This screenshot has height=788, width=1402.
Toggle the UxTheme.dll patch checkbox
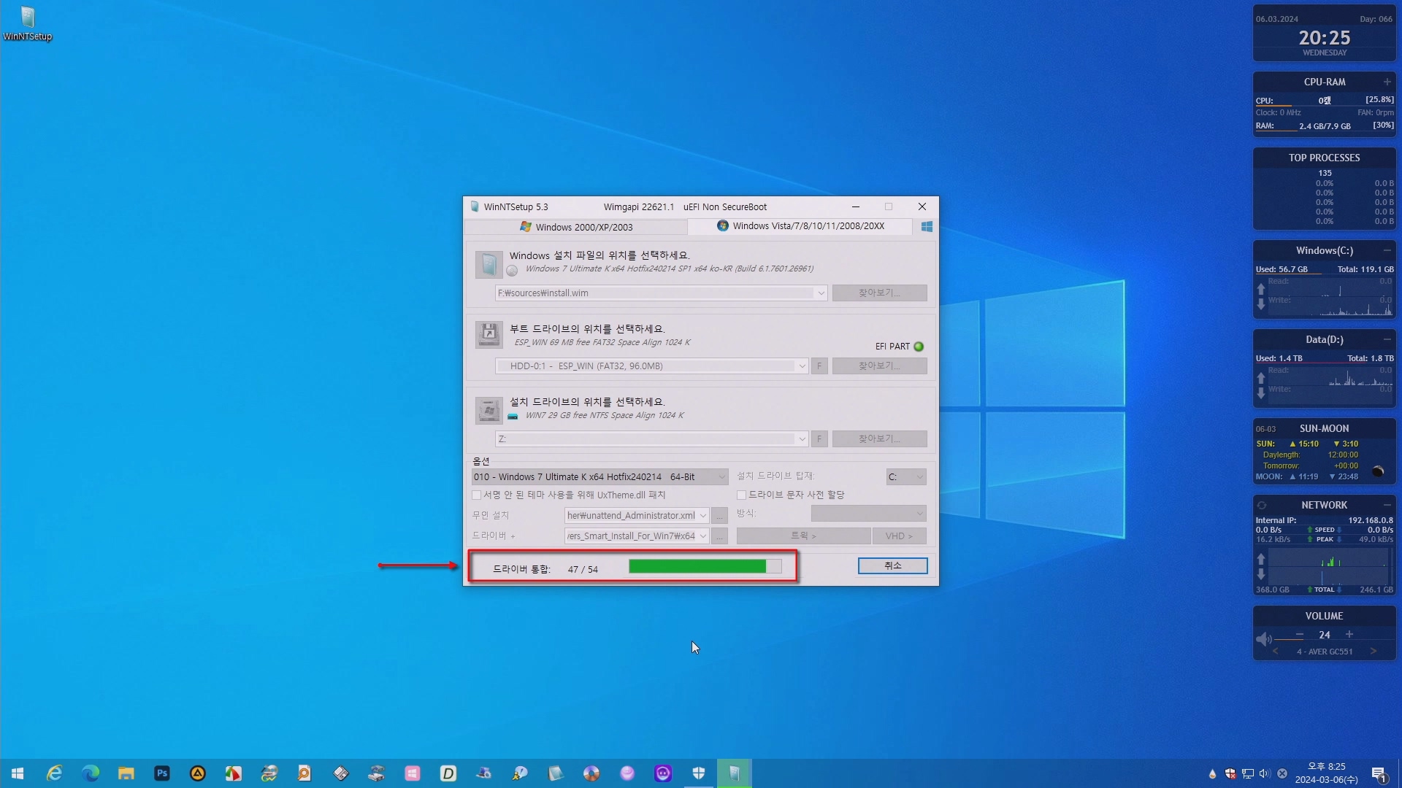[x=477, y=495]
